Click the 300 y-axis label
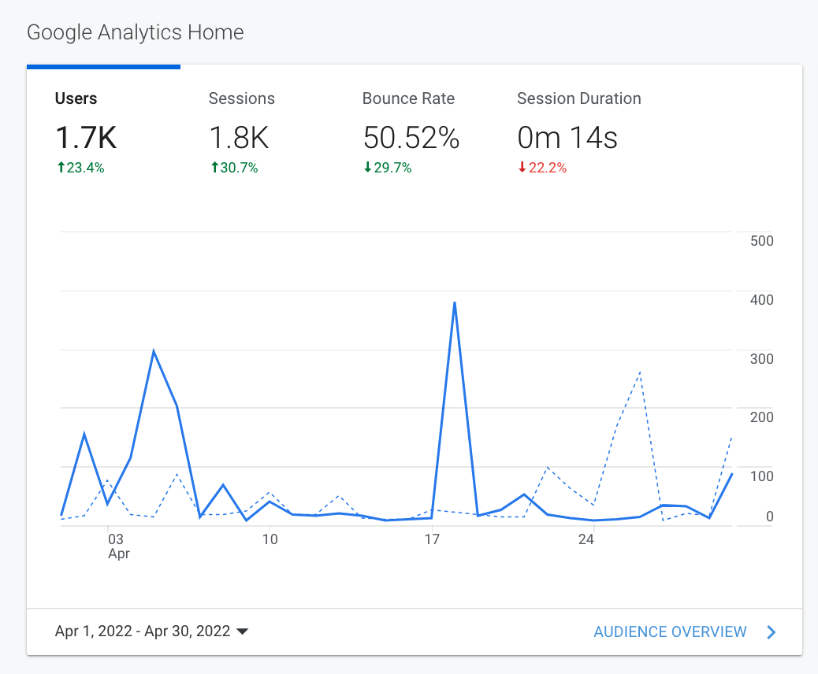This screenshot has width=818, height=674. tap(762, 359)
